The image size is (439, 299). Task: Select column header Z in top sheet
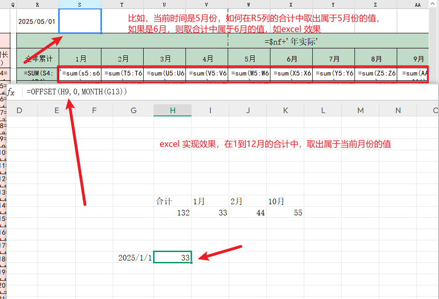(x=376, y=5)
